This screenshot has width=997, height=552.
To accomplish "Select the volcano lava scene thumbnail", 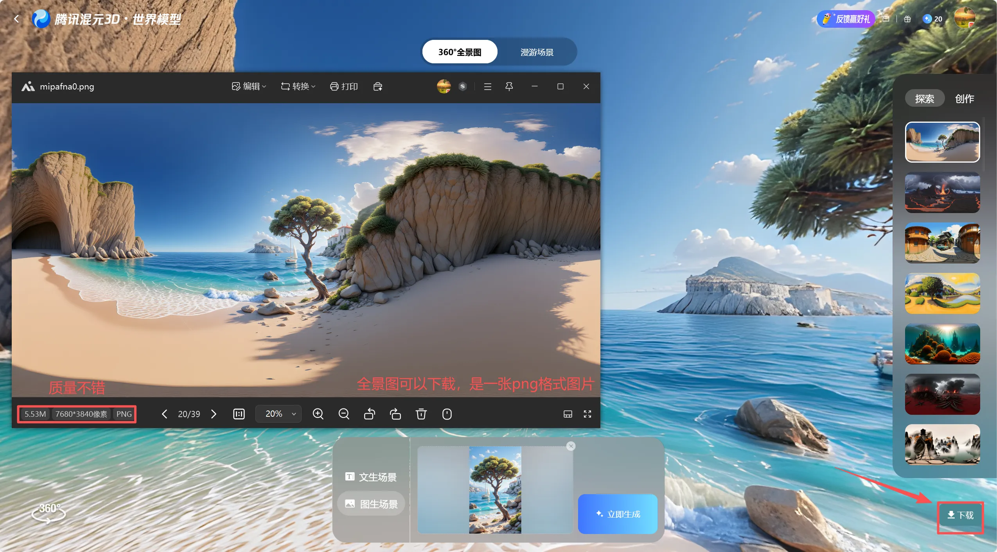I will 942,192.
